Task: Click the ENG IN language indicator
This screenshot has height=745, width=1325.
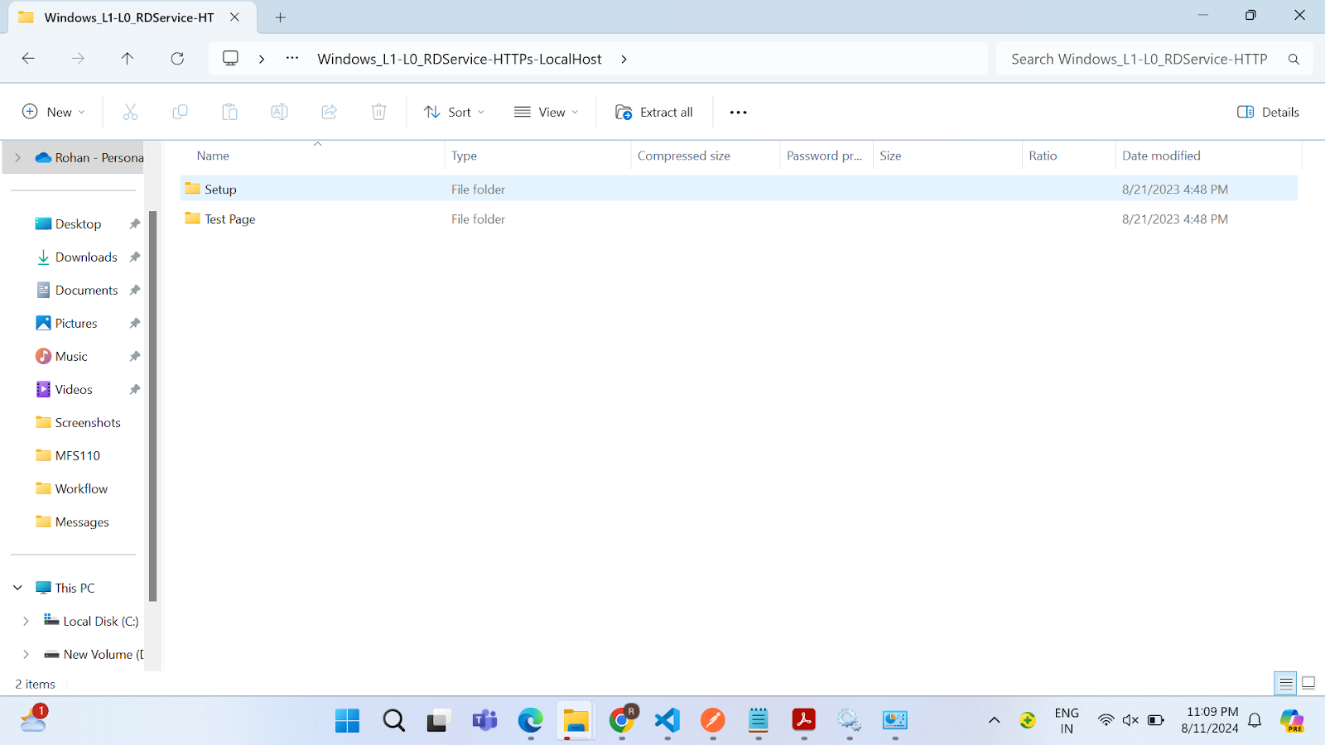Action: pyautogui.click(x=1067, y=720)
